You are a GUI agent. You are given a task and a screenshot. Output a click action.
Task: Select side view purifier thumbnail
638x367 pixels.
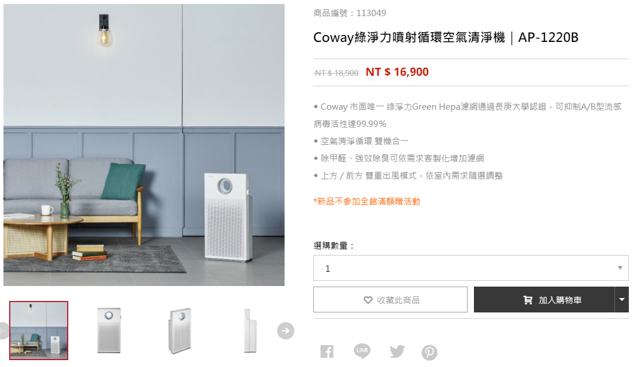(x=250, y=330)
